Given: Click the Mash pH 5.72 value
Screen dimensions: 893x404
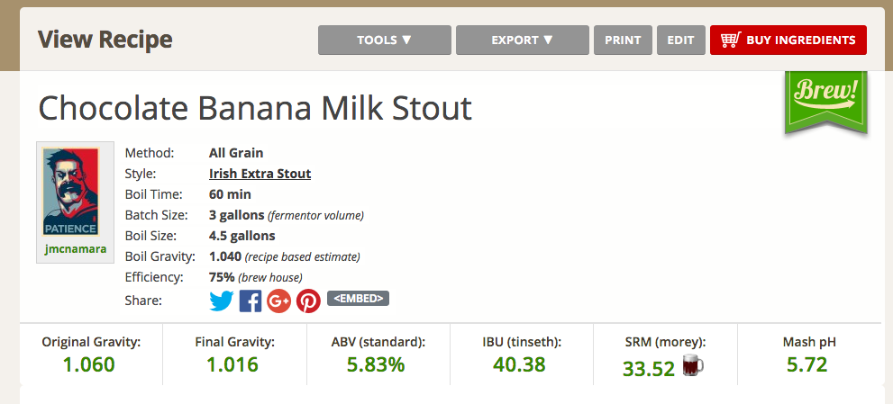Looking at the screenshot, I should (x=808, y=364).
